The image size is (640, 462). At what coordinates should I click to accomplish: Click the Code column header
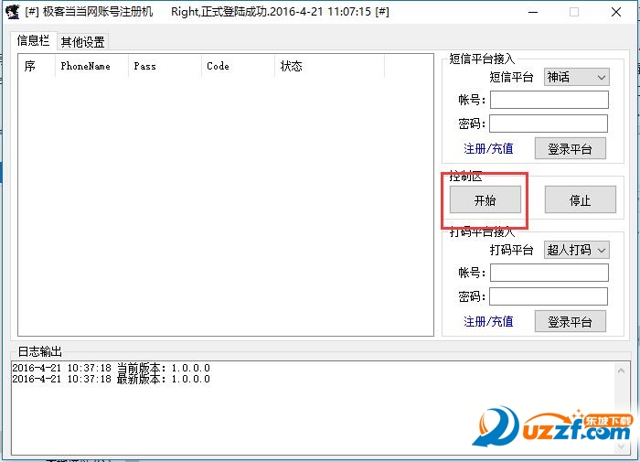point(238,66)
